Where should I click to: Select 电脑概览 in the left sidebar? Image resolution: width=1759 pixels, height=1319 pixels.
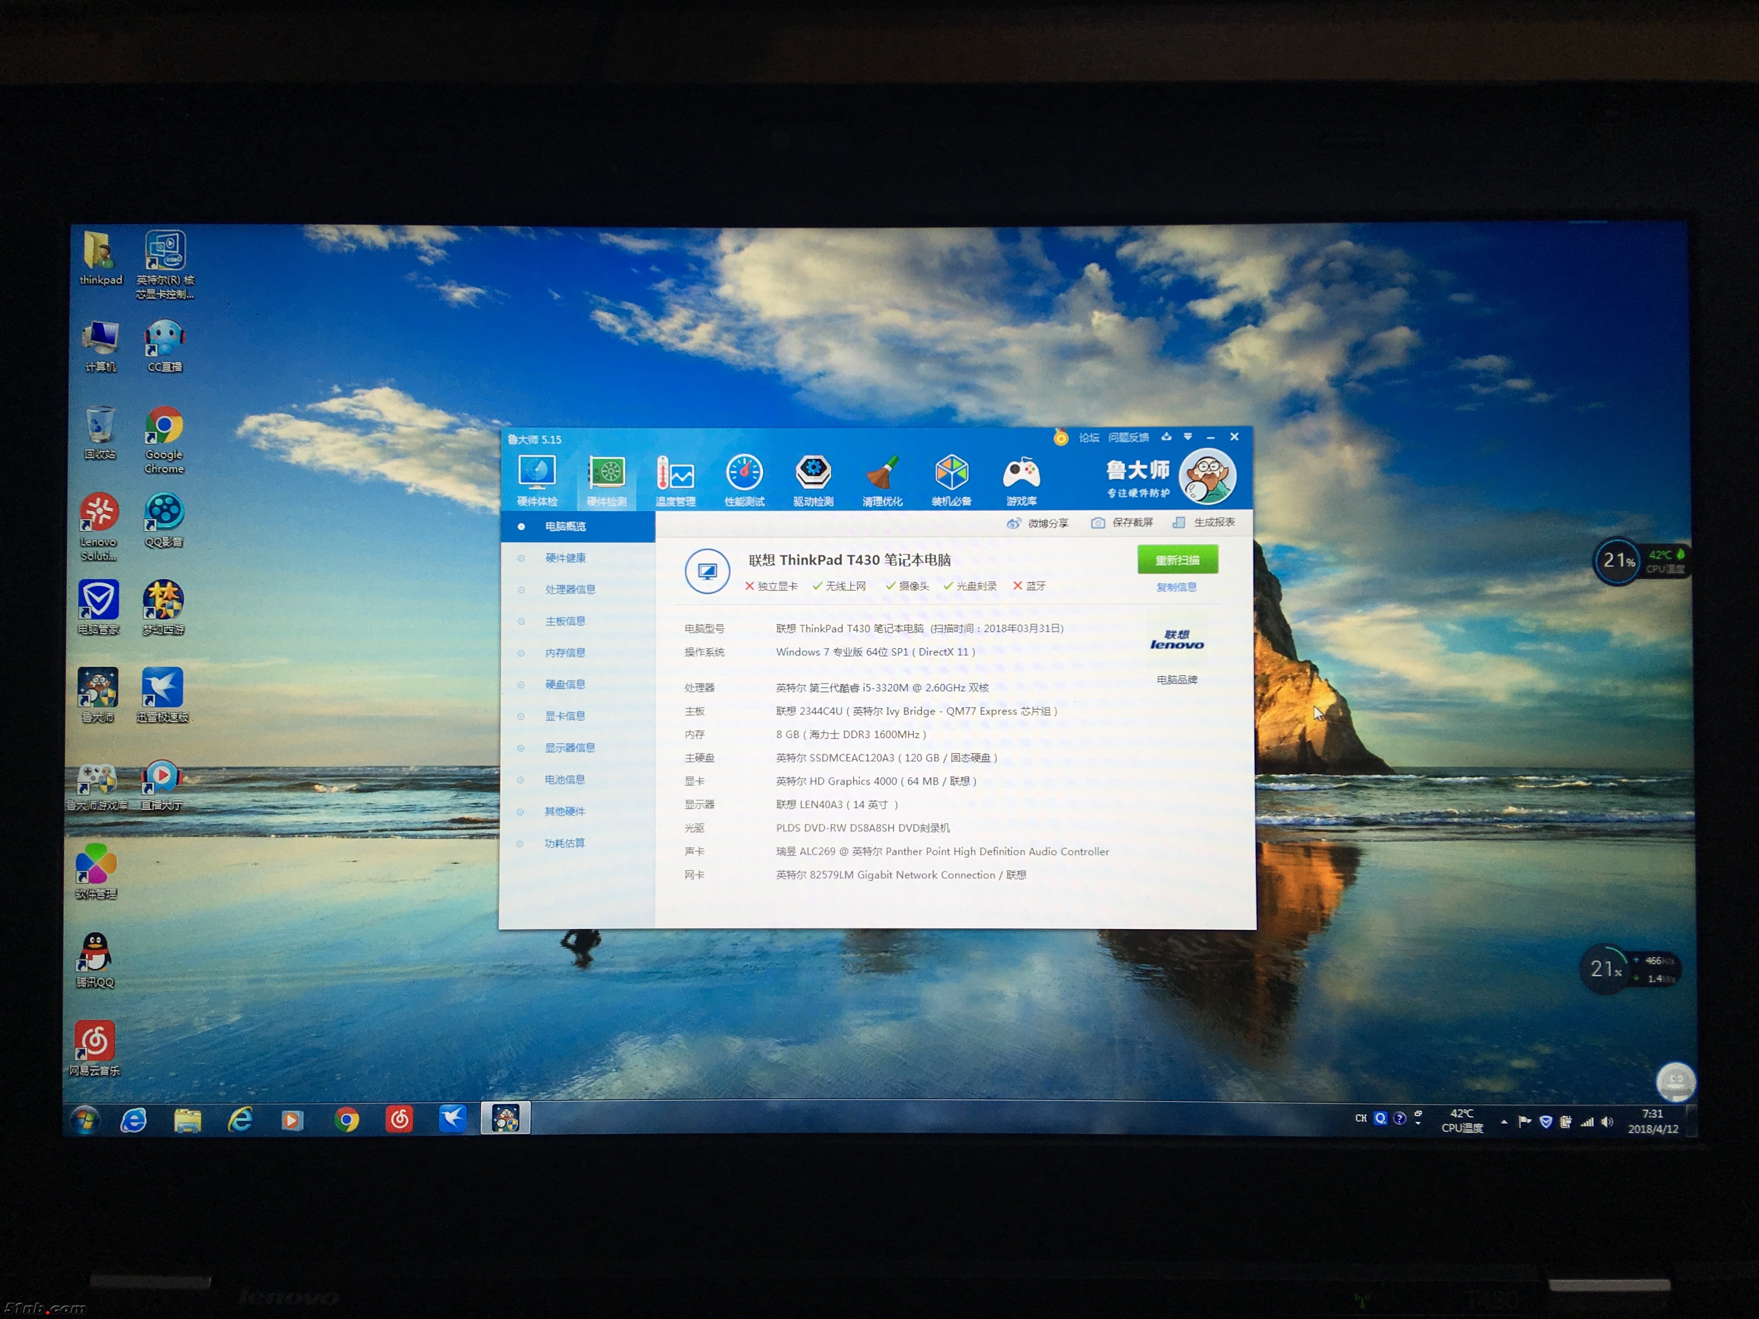click(577, 526)
